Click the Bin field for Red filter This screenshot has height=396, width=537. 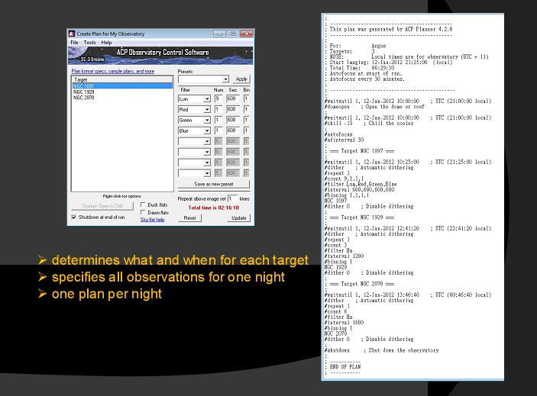coord(247,109)
